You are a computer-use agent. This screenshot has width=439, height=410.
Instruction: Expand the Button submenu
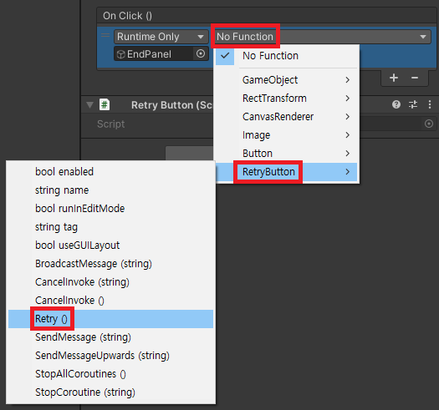[x=286, y=154]
